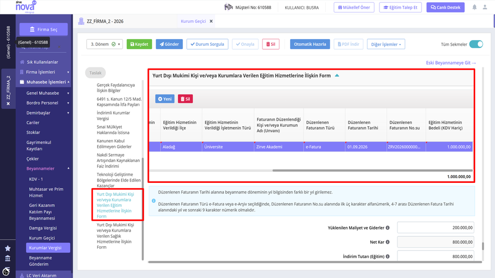Screen dimensions: 495x278
Task: Close the ZZ_FİRMA_2 vertical tab
Action: [8, 104]
